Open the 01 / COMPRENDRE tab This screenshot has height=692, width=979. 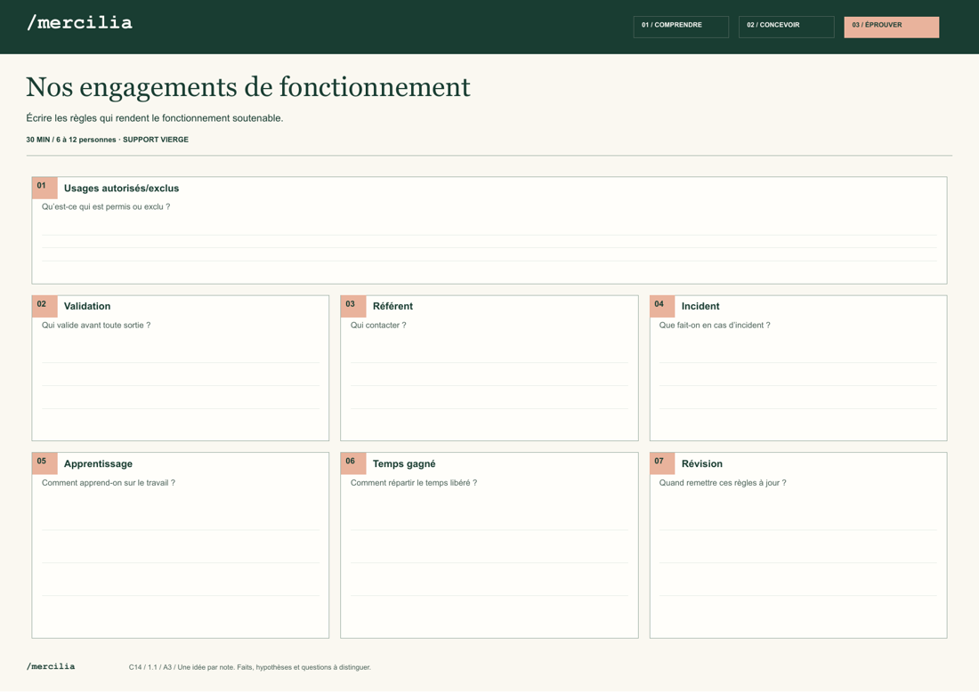tap(681, 27)
